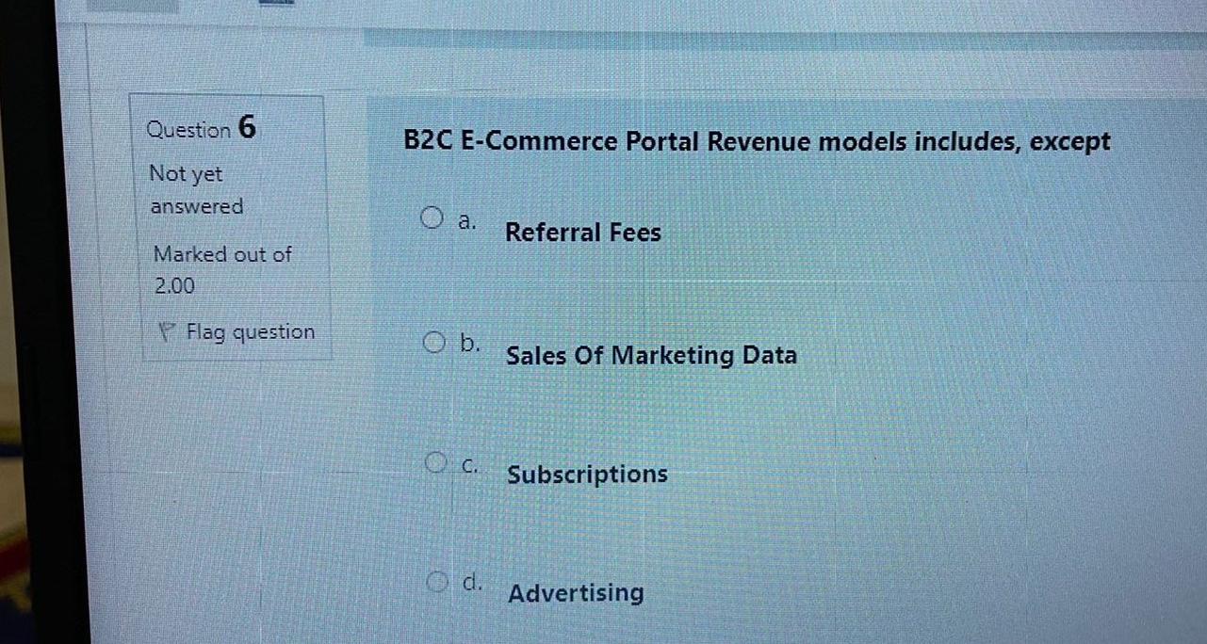
Task: Select radio button for option a
Action: click(x=432, y=217)
